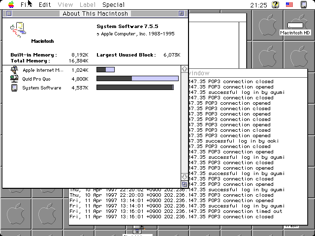Open the dimmed Label menu
This screenshot has height=236, width=315.
[88, 4]
